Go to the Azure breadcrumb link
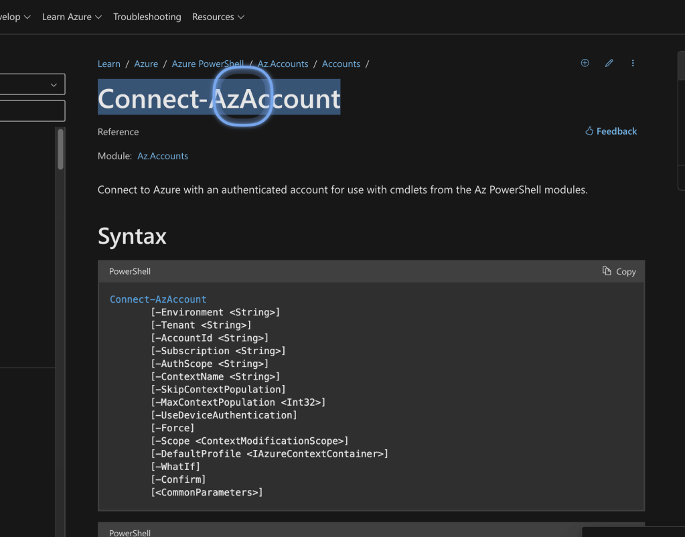Viewport: 685px width, 537px height. 146,64
